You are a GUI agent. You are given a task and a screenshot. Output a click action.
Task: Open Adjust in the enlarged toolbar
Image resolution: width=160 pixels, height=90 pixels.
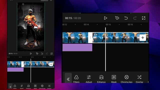(x=89, y=79)
